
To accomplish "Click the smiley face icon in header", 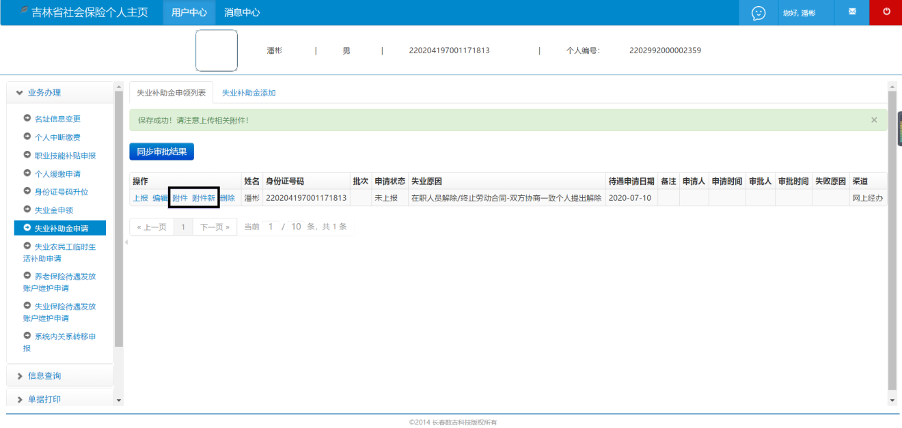I will click(x=758, y=13).
